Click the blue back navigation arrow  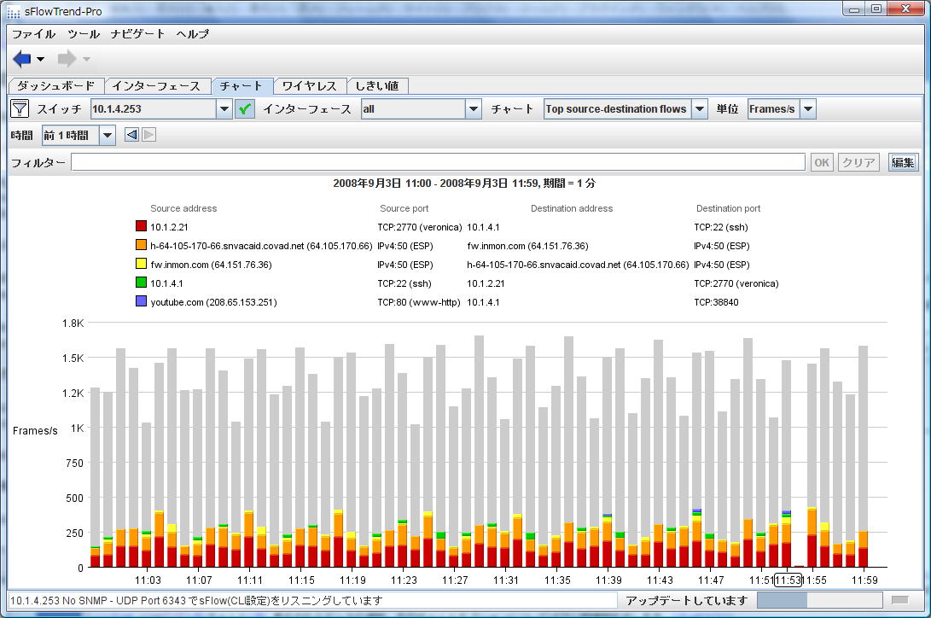click(22, 59)
